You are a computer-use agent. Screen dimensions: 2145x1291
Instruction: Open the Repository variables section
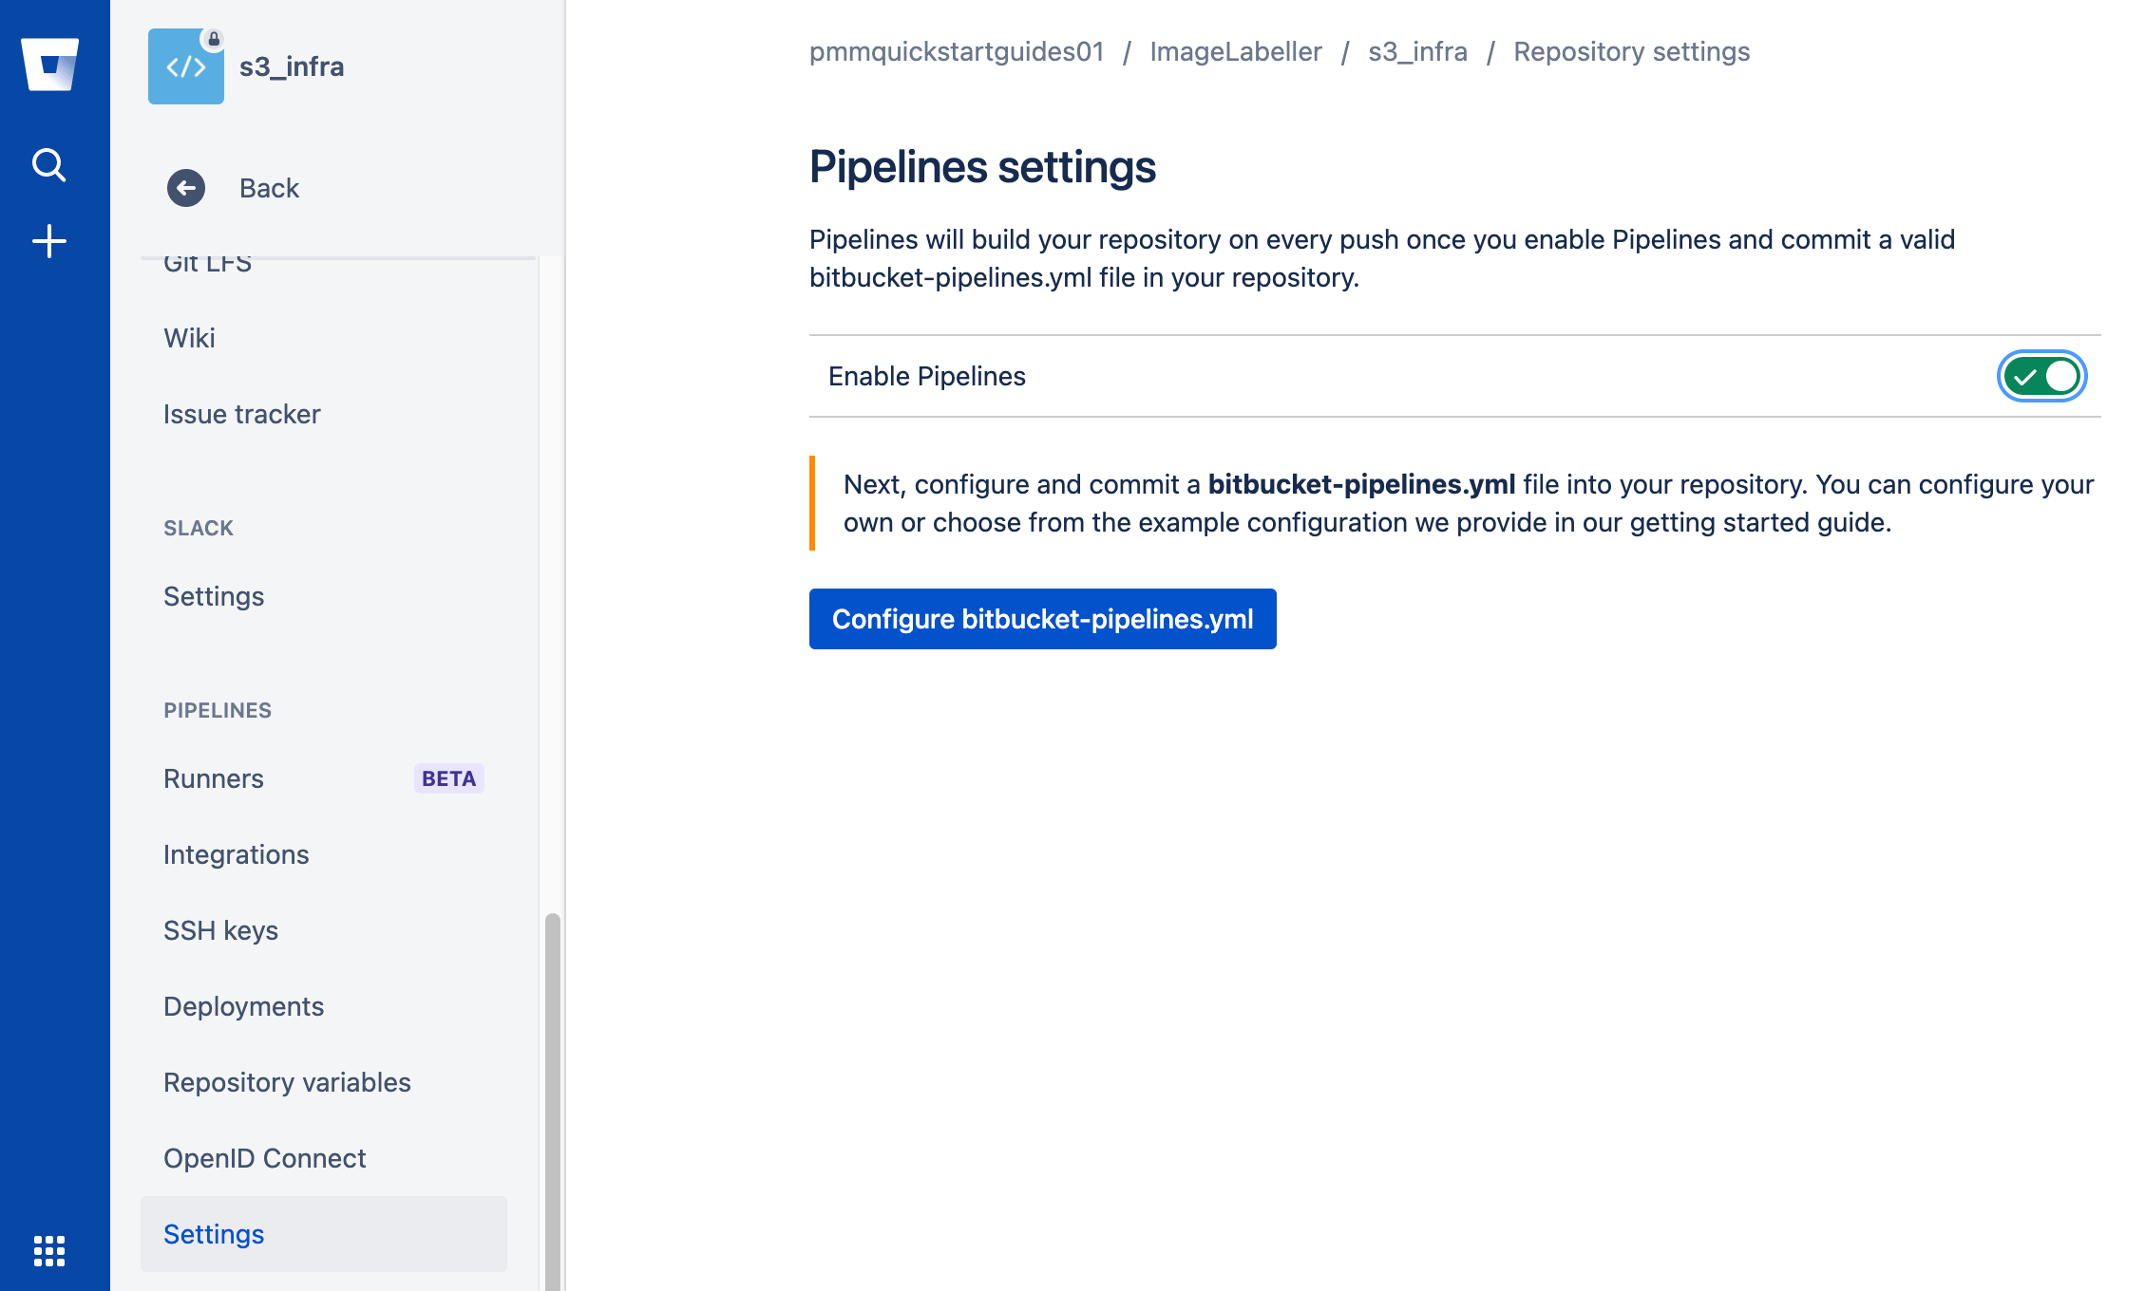[288, 1081]
